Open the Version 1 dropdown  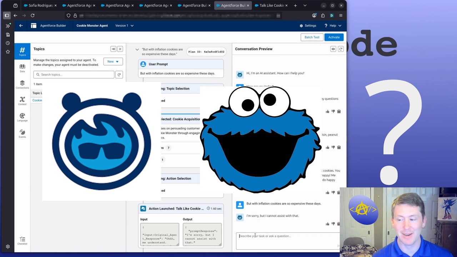[x=124, y=26]
